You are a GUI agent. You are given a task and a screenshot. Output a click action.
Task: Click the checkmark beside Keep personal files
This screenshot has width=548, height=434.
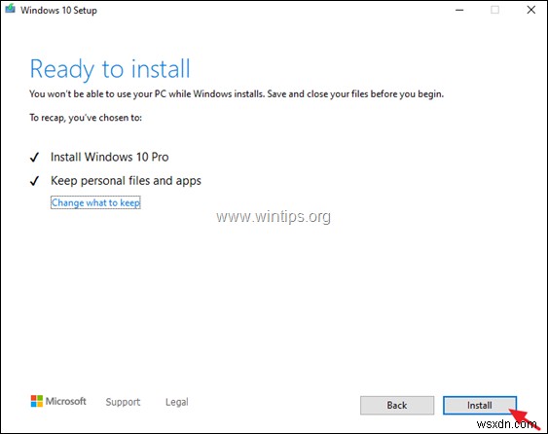34,181
